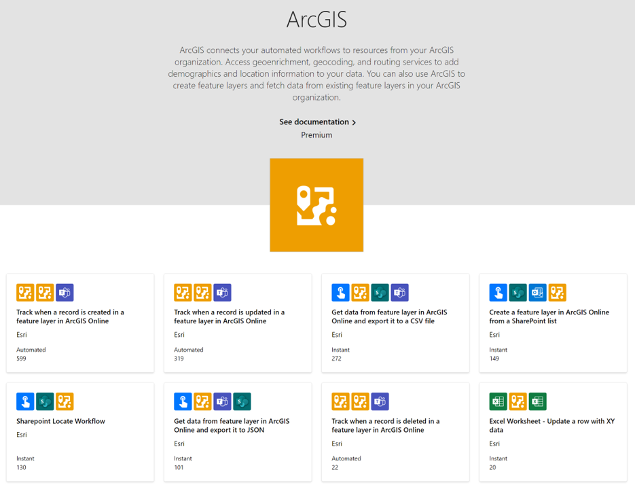
Task: Click Outlook icon in Create feature layer template
Action: point(538,293)
